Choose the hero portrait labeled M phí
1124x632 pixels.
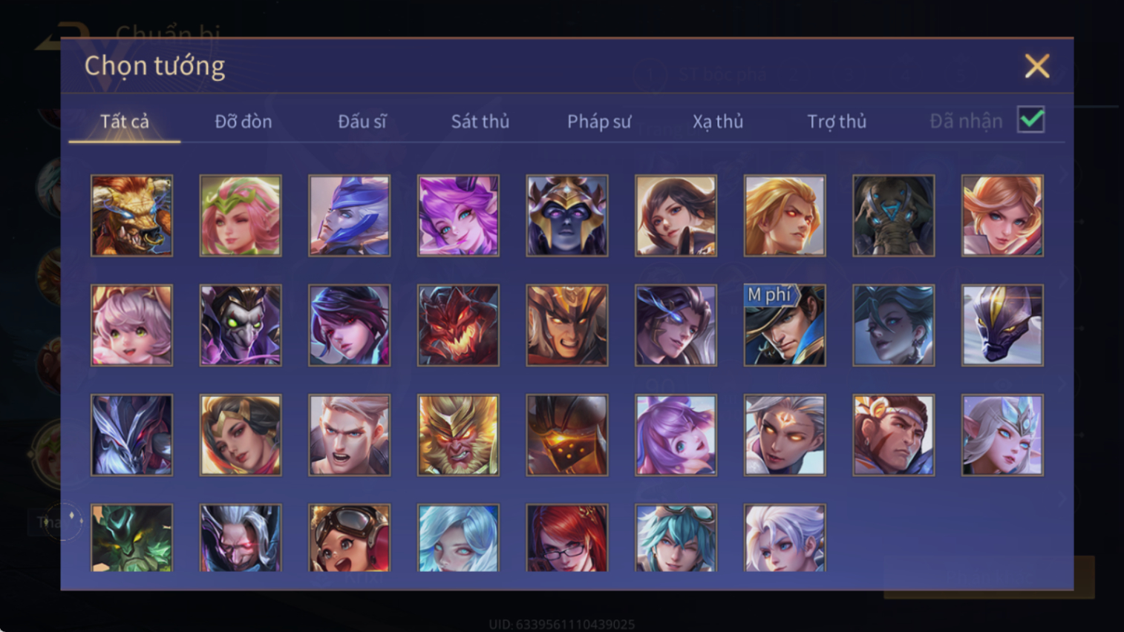[x=785, y=326]
